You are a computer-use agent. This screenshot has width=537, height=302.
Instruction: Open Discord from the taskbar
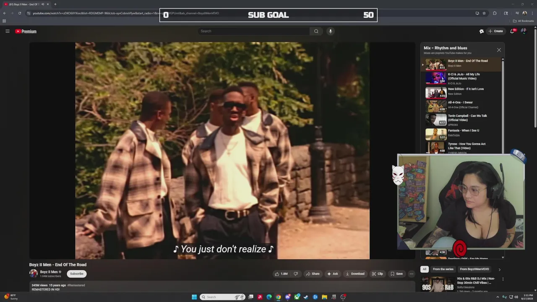point(287,297)
